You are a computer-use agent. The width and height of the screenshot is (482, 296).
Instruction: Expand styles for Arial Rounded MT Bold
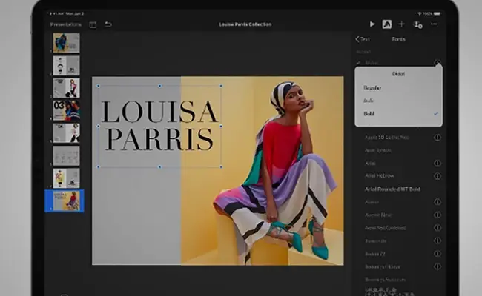point(438,189)
